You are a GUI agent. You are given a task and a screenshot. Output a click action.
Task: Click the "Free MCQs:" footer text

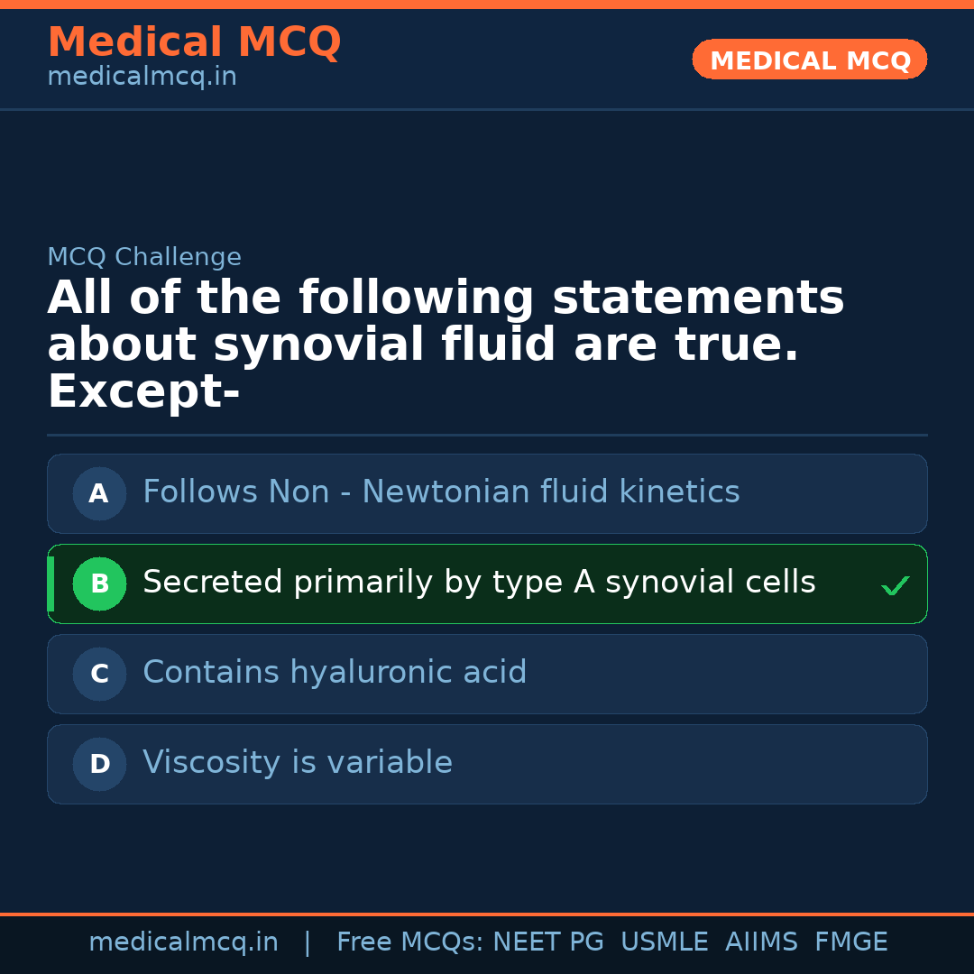click(410, 942)
